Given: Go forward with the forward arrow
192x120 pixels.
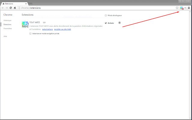Looking at the screenshot, I should coord(7,8).
